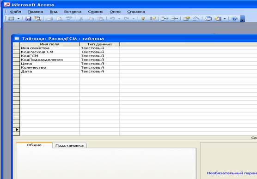Switch to the Общие tab
Screen dimensions: 257x179
(34, 145)
